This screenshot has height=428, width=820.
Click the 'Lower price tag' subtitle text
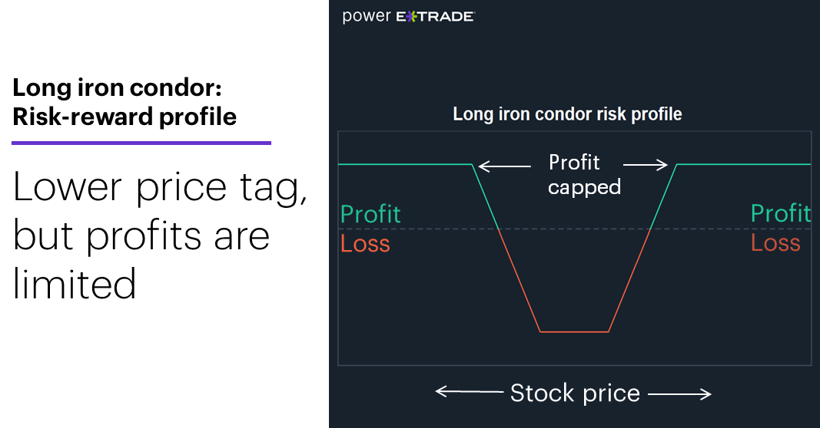(x=160, y=187)
